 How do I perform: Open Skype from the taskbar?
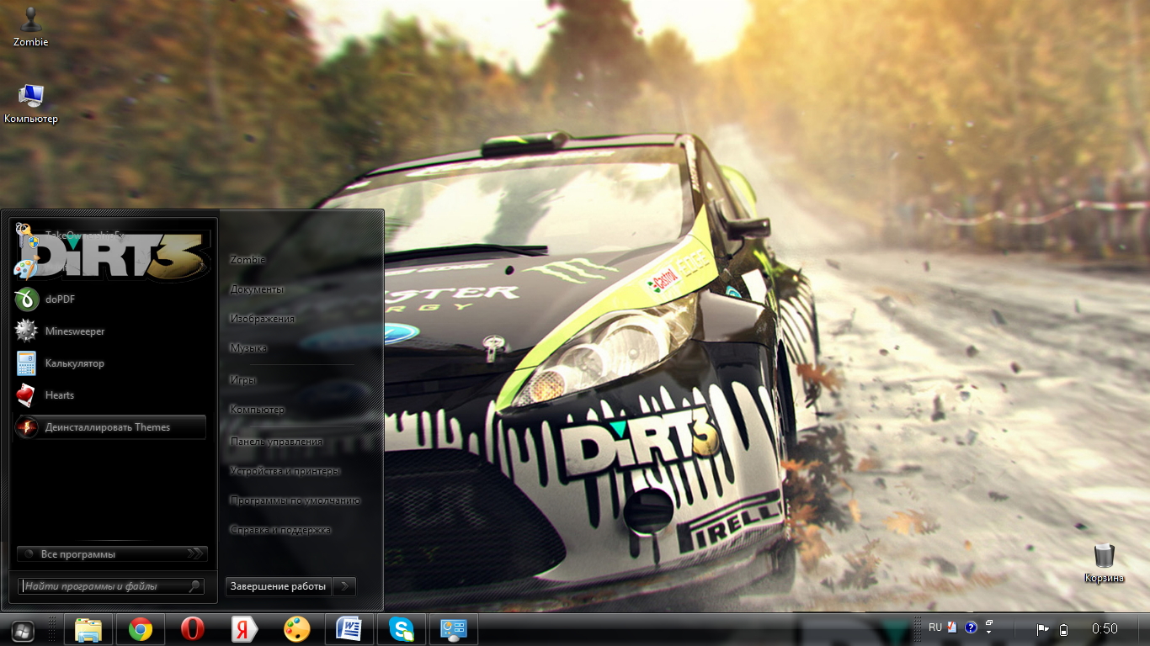[402, 629]
